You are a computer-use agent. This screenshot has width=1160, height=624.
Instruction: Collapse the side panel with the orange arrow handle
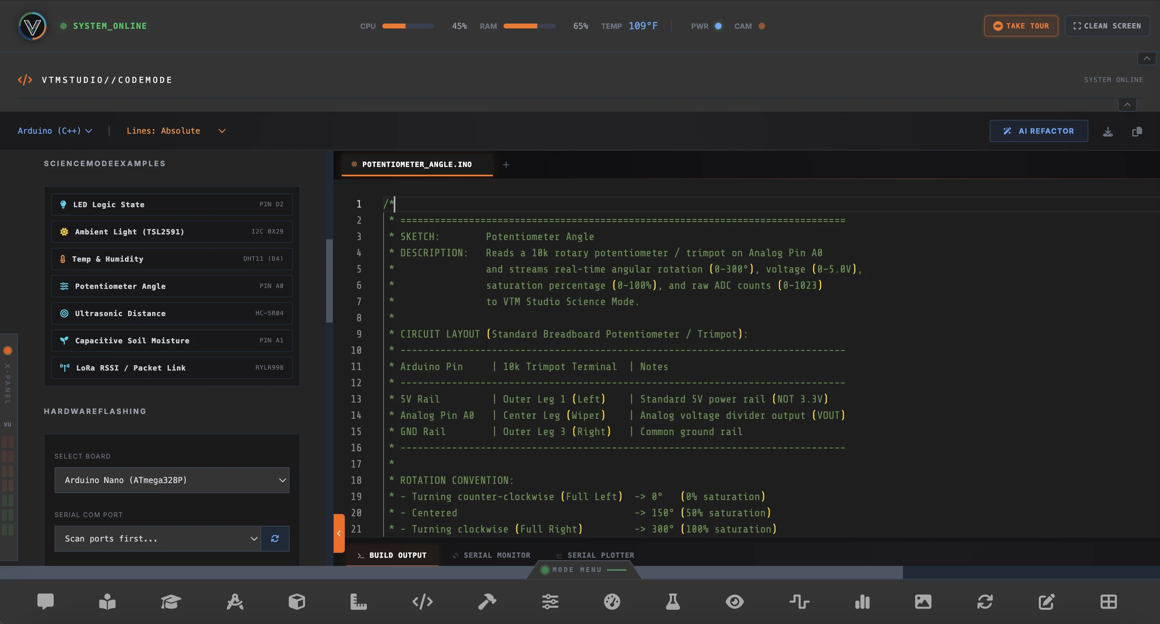[x=339, y=533]
